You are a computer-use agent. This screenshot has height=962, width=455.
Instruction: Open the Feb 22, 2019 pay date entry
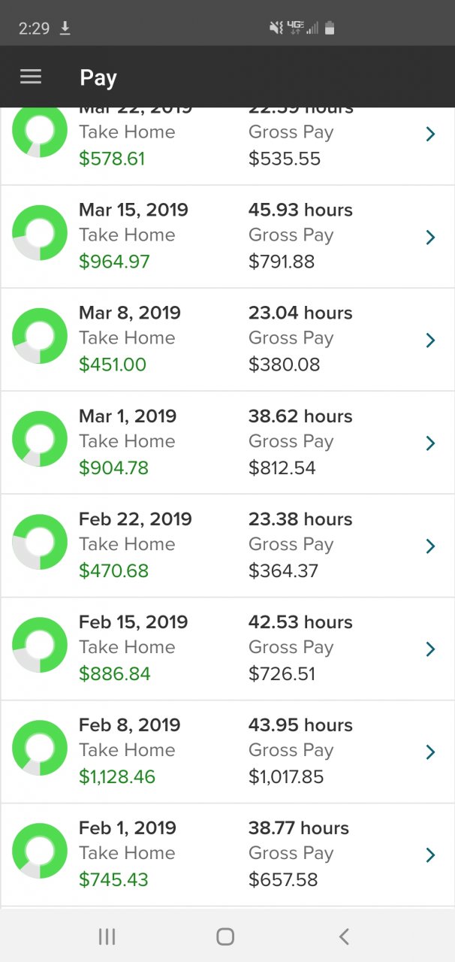pos(135,519)
